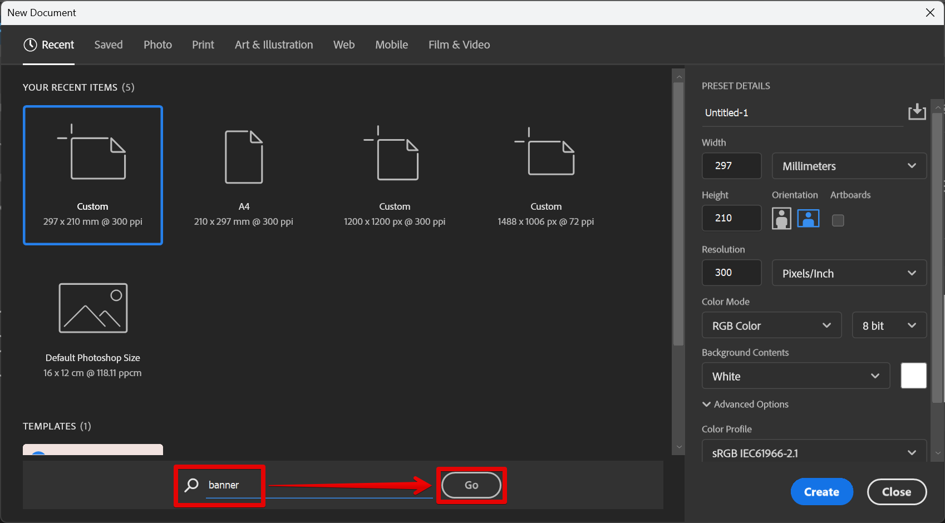This screenshot has height=523, width=945.
Task: Click the search magnifier icon
Action: click(x=191, y=485)
